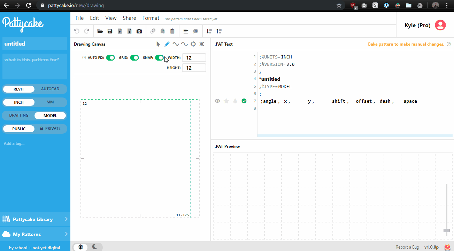The height and width of the screenshot is (251, 454).
Task: Select the scissors cut tool
Action: click(x=202, y=44)
